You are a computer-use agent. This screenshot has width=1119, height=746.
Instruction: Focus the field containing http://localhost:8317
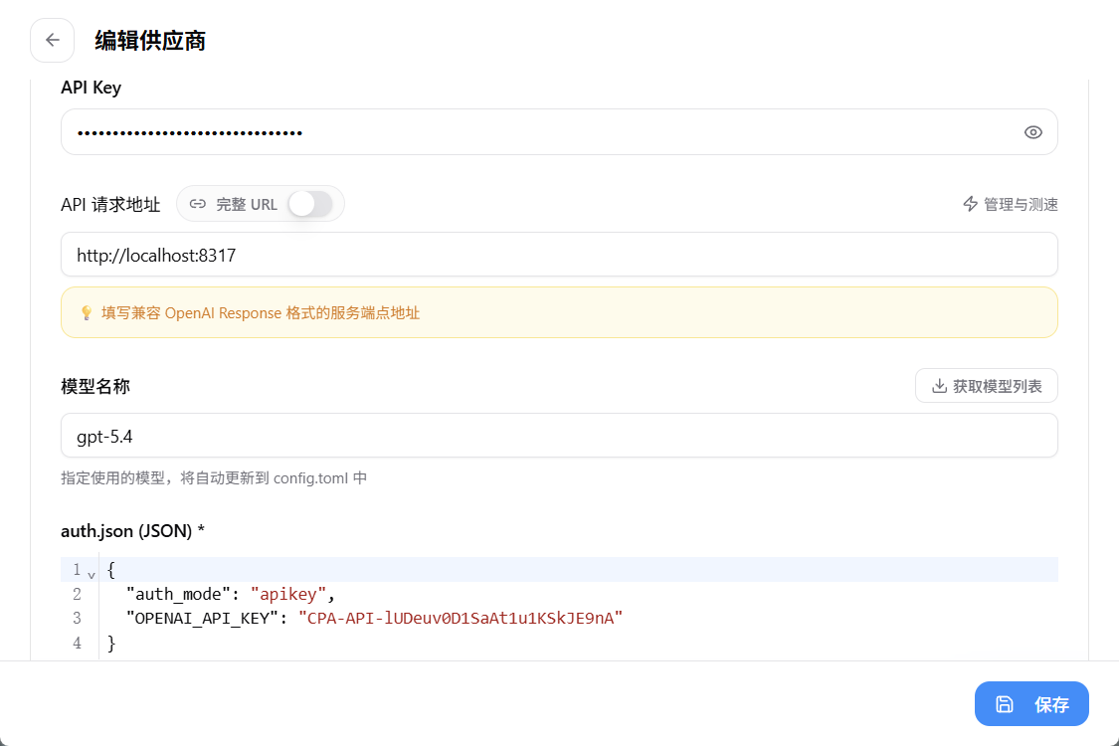point(559,255)
